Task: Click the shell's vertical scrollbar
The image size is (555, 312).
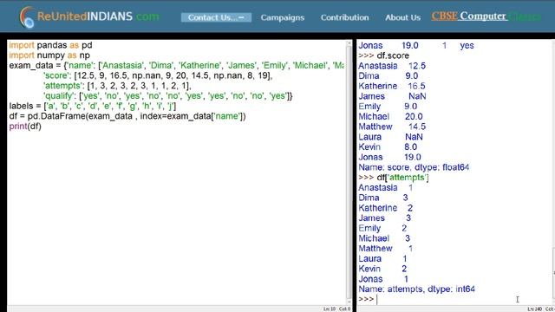Action: (553, 172)
